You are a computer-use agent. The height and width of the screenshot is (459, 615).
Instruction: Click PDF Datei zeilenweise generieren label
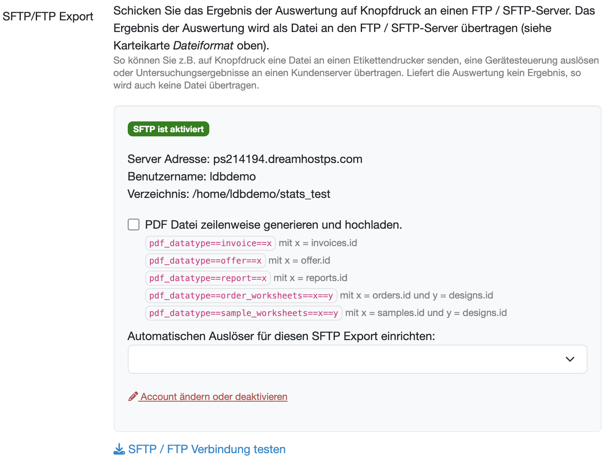273,225
